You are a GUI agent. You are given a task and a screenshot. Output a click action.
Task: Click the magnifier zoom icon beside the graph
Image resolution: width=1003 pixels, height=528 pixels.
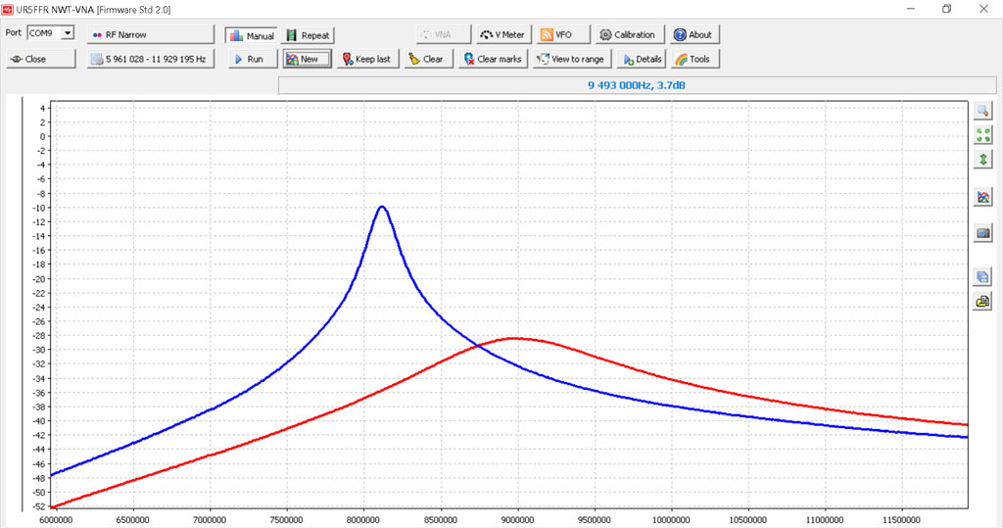983,112
